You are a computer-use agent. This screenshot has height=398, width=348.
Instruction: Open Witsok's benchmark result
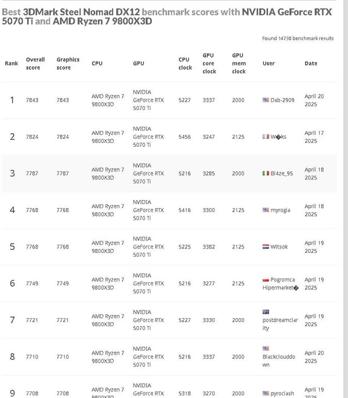click(x=279, y=247)
